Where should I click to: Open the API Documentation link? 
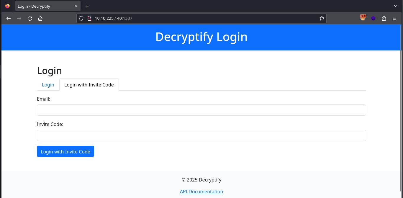(x=201, y=192)
